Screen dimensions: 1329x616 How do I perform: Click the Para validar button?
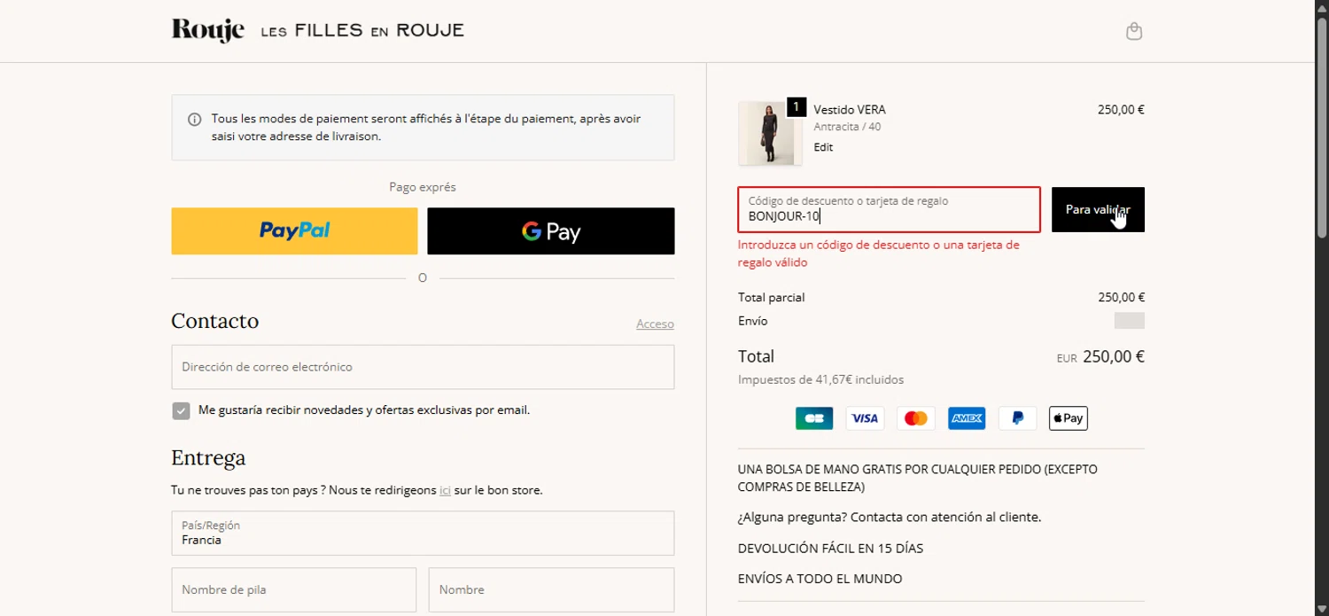pyautogui.click(x=1098, y=210)
